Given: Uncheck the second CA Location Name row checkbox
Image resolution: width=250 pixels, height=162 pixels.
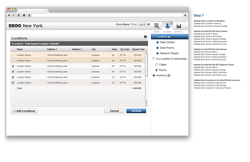Looking at the screenshot, I should [13, 83].
